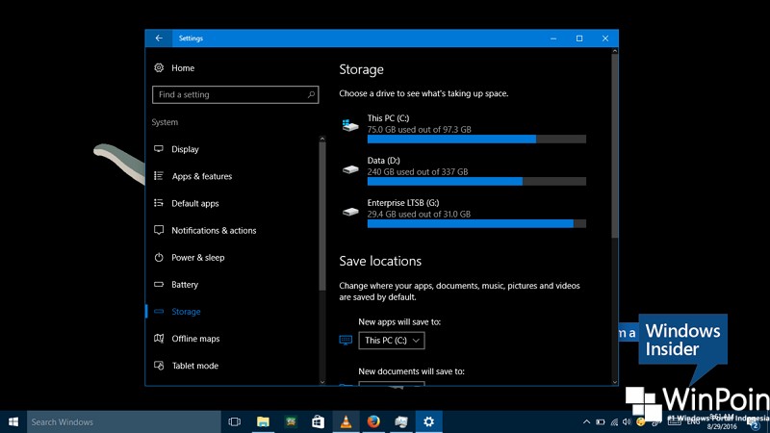Click the Home label in sidebar
The height and width of the screenshot is (433, 770).
[x=183, y=68]
